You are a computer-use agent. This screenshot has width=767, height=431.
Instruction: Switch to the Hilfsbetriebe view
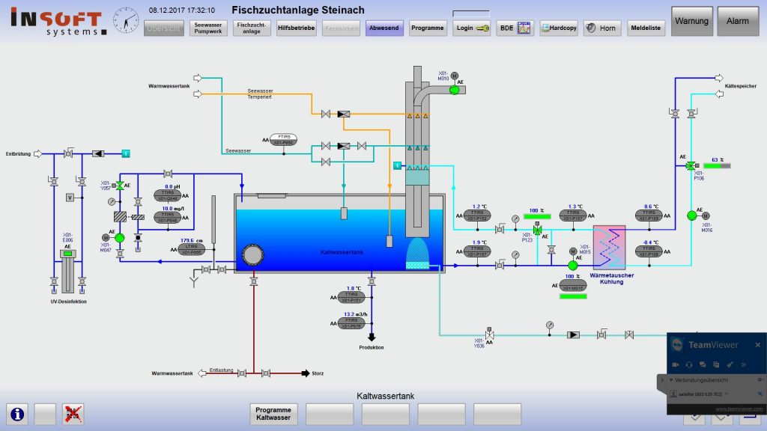coord(296,28)
